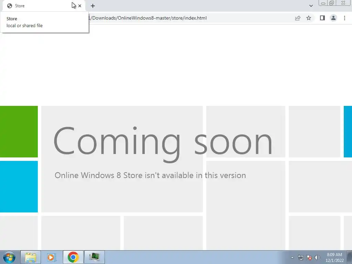Open Chrome three-dot menu
Screen dimensions: 352x264
click(344, 18)
